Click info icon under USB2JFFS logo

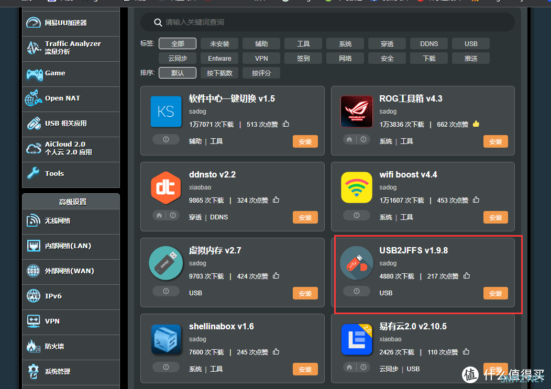357,291
